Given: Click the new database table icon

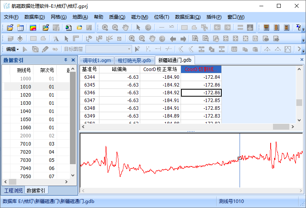Looking at the screenshot, I should point(20,28).
